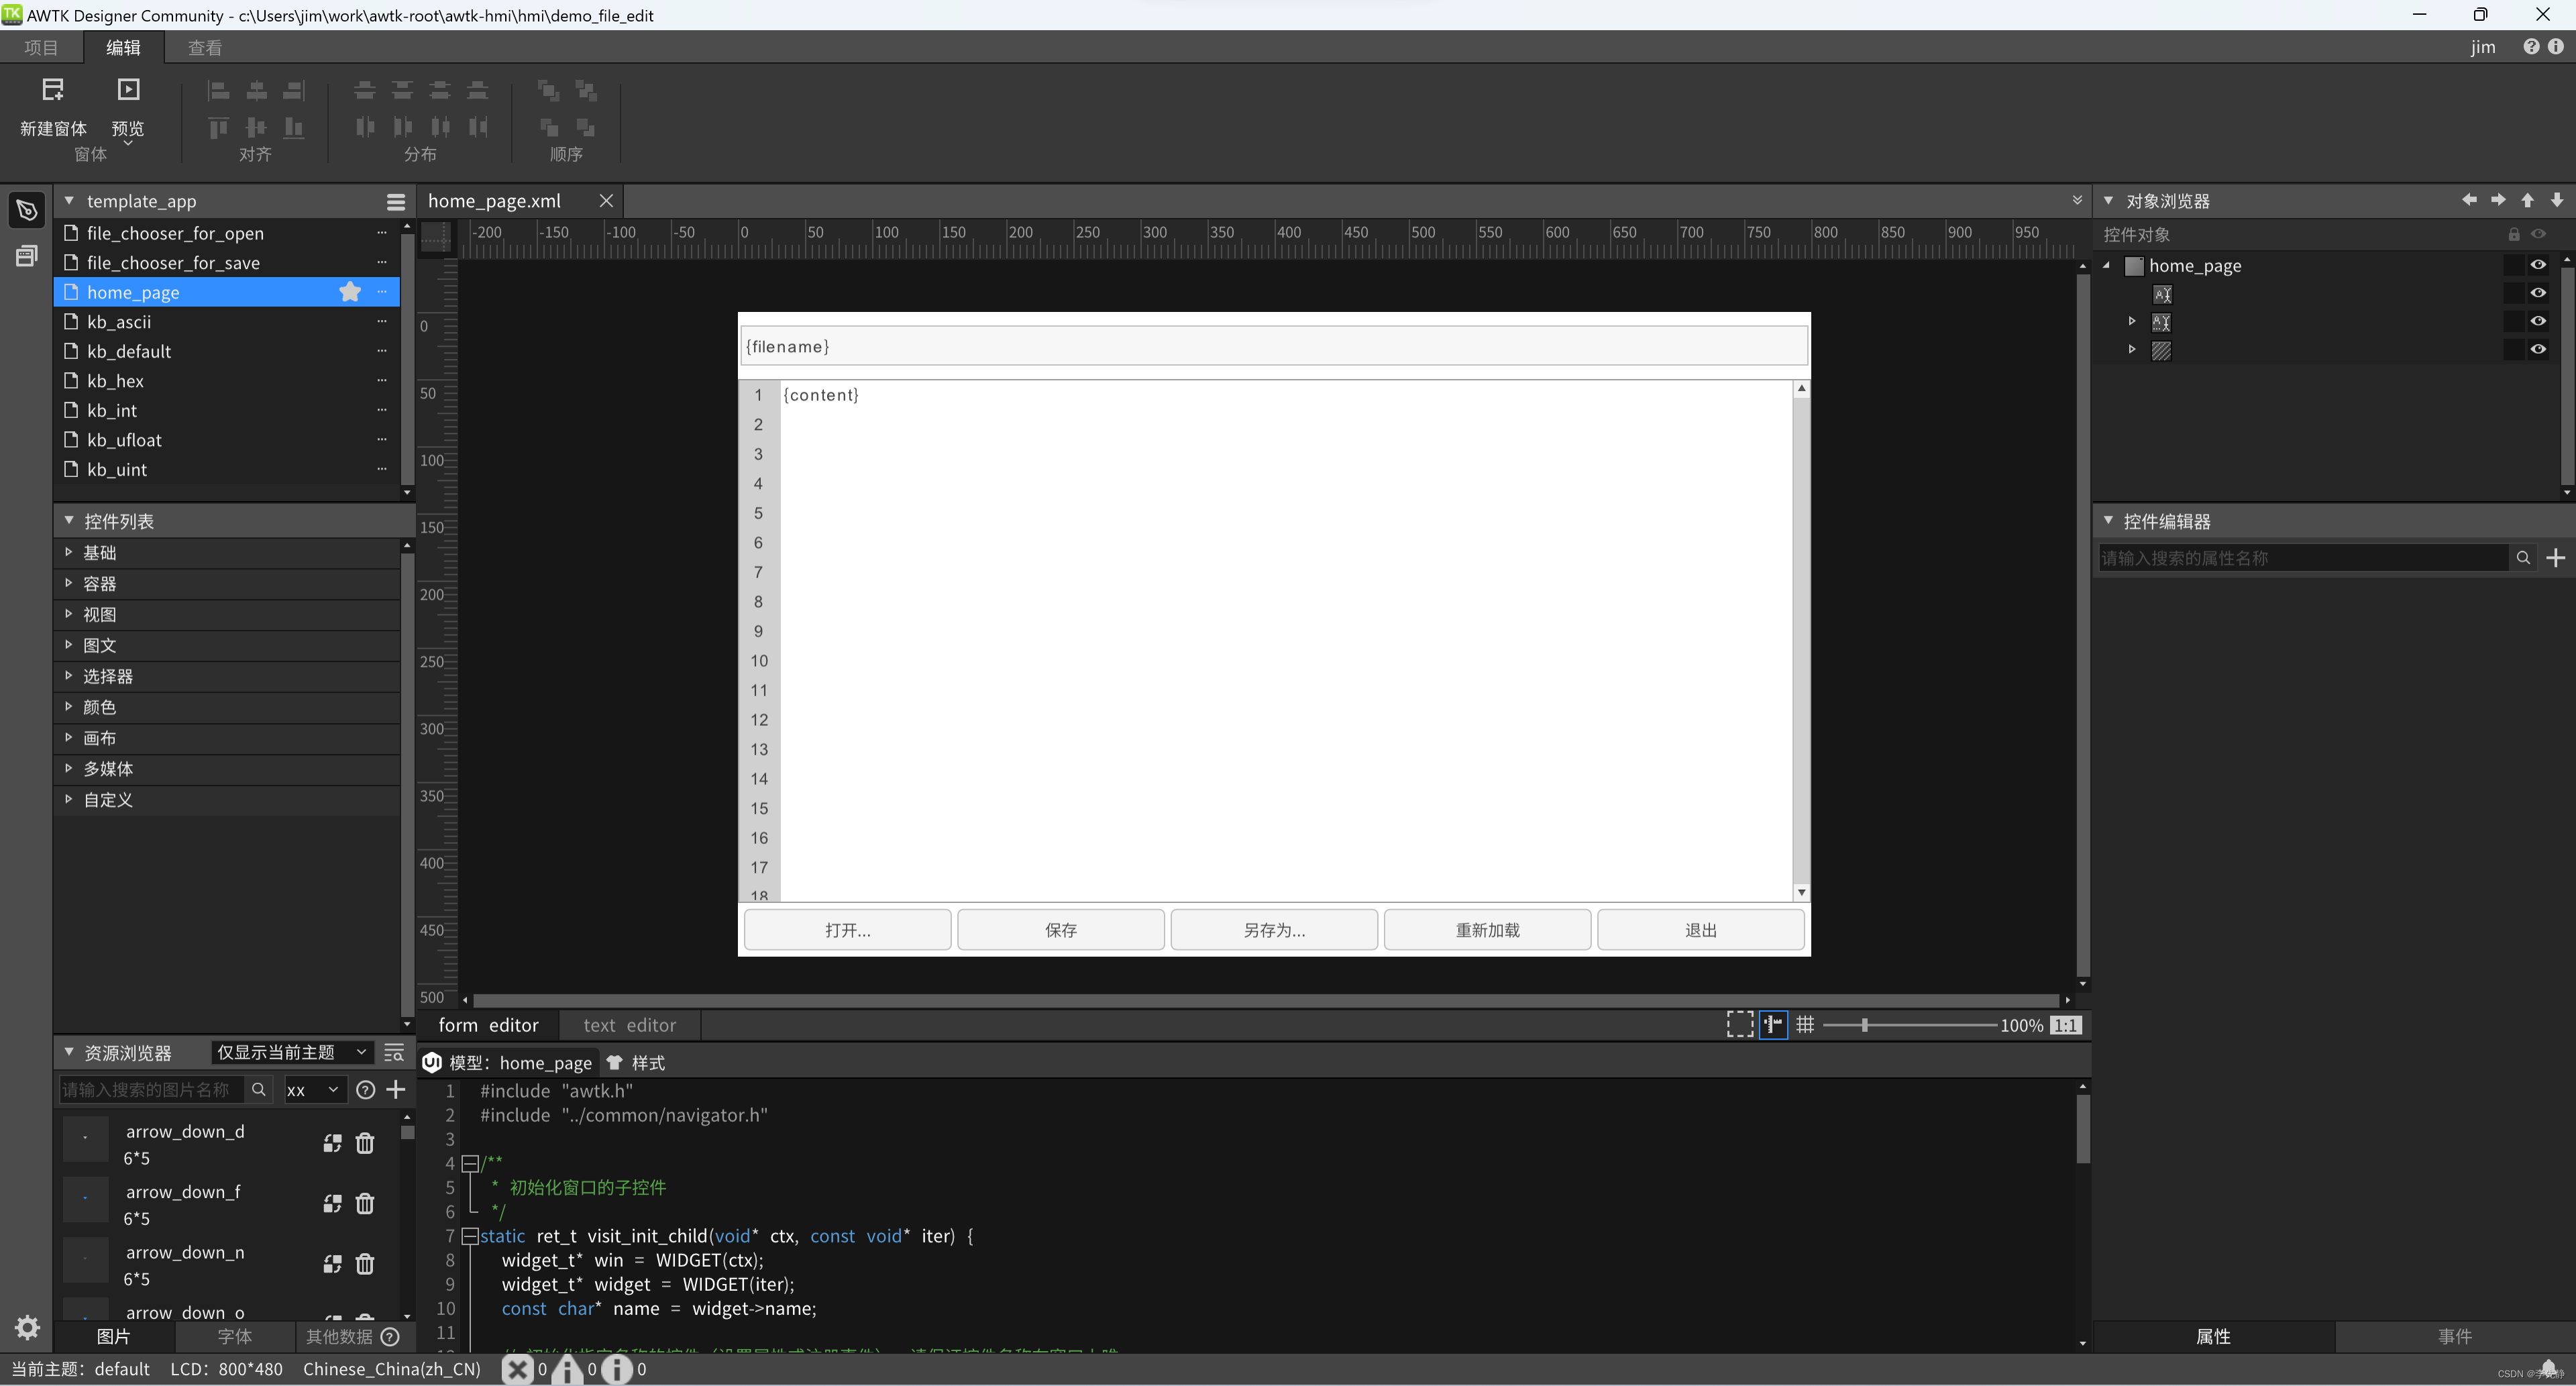This screenshot has height=1386, width=2576.
Task: Click the 另存为... button on the form
Action: point(1274,930)
